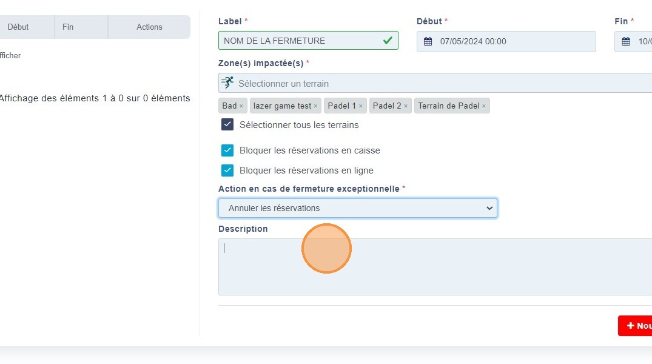Click the running person terrain icon
Viewport: 652px width, 364px height.
[x=227, y=83]
